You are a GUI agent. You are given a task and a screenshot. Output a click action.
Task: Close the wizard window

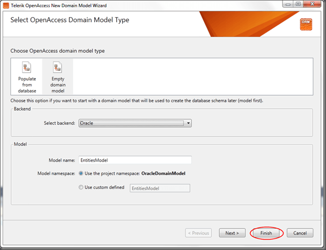(x=312, y=4)
